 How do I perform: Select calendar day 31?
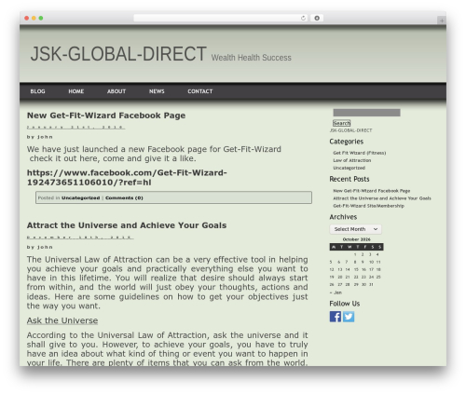point(371,284)
